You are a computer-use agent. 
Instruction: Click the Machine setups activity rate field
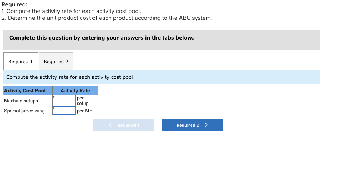tap(64, 101)
